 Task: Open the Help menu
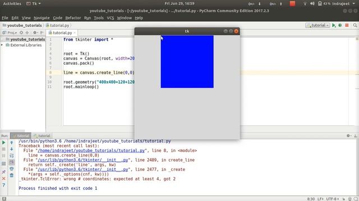click(x=139, y=18)
